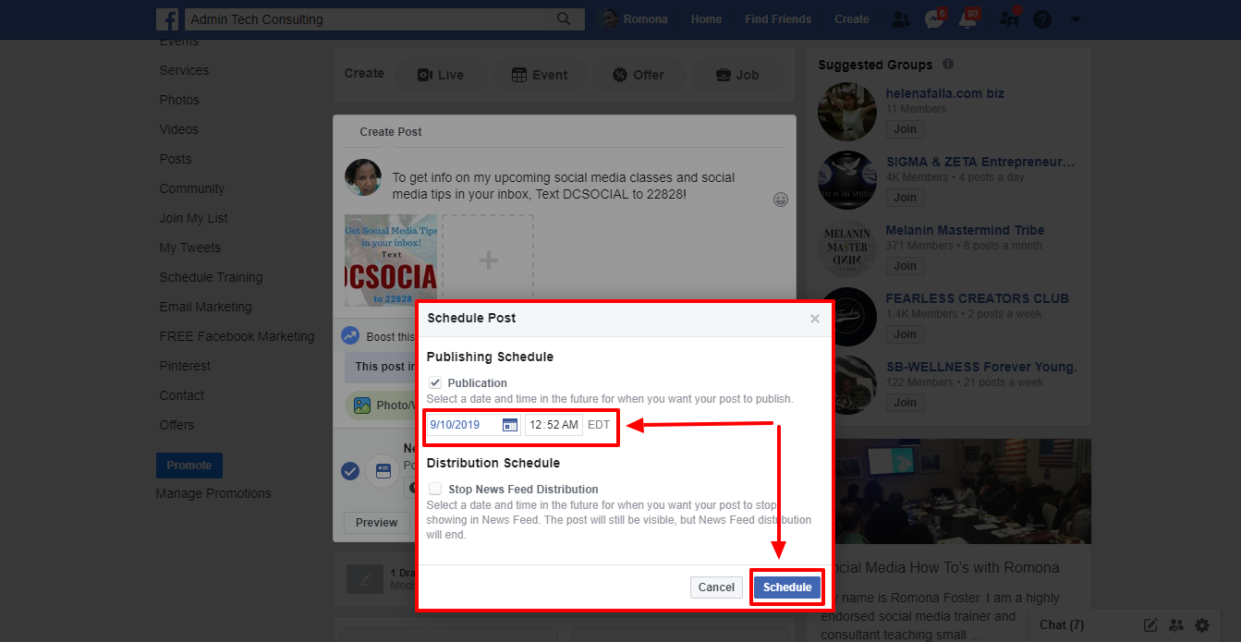Join the FEARLESS CREATORS CLUB group

point(906,334)
